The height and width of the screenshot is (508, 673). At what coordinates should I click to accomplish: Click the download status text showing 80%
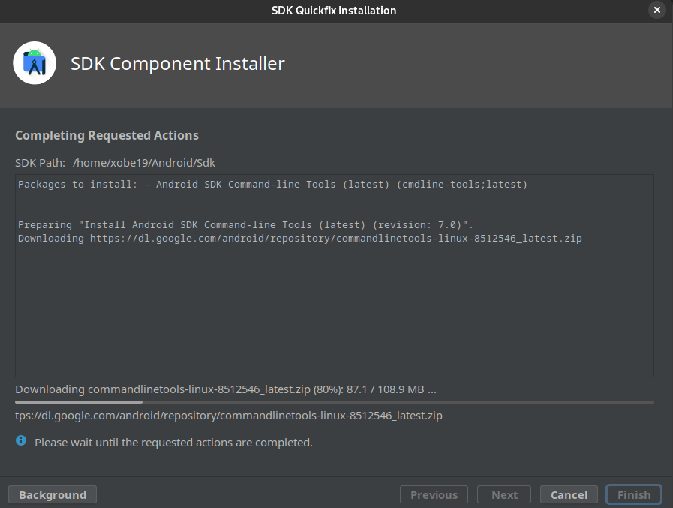click(225, 389)
